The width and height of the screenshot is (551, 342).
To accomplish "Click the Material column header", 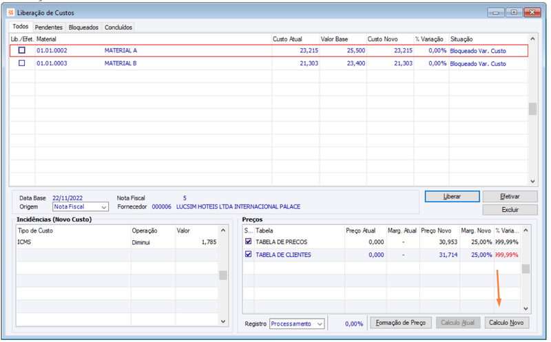I will tap(46, 39).
